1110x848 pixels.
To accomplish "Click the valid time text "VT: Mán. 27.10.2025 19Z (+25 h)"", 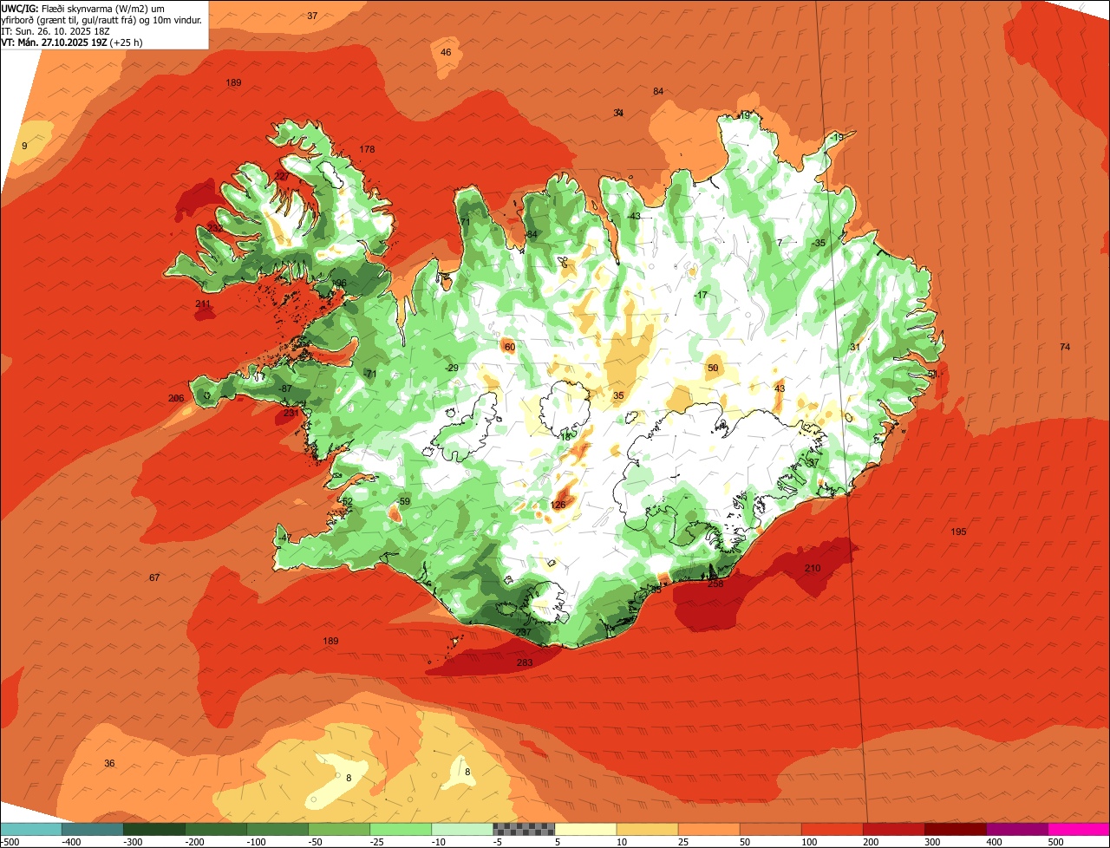I will tap(72, 42).
